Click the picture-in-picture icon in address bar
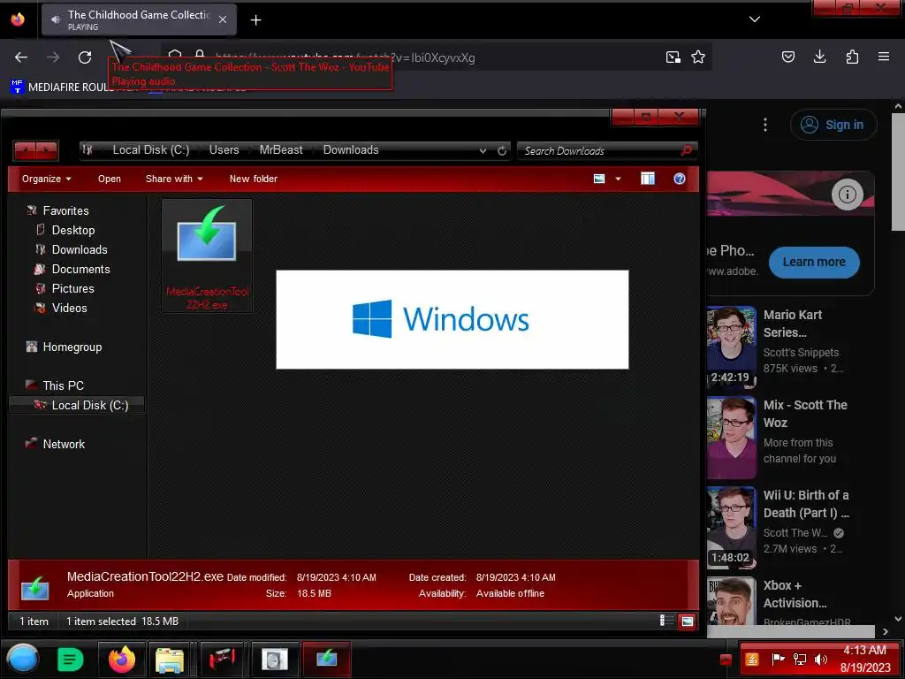905x679 pixels. [x=673, y=57]
